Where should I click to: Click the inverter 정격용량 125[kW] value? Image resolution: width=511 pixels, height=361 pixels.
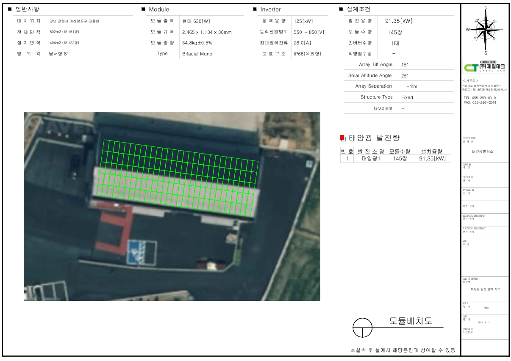tap(303, 21)
